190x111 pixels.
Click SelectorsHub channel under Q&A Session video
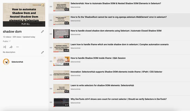click(x=75, y=62)
